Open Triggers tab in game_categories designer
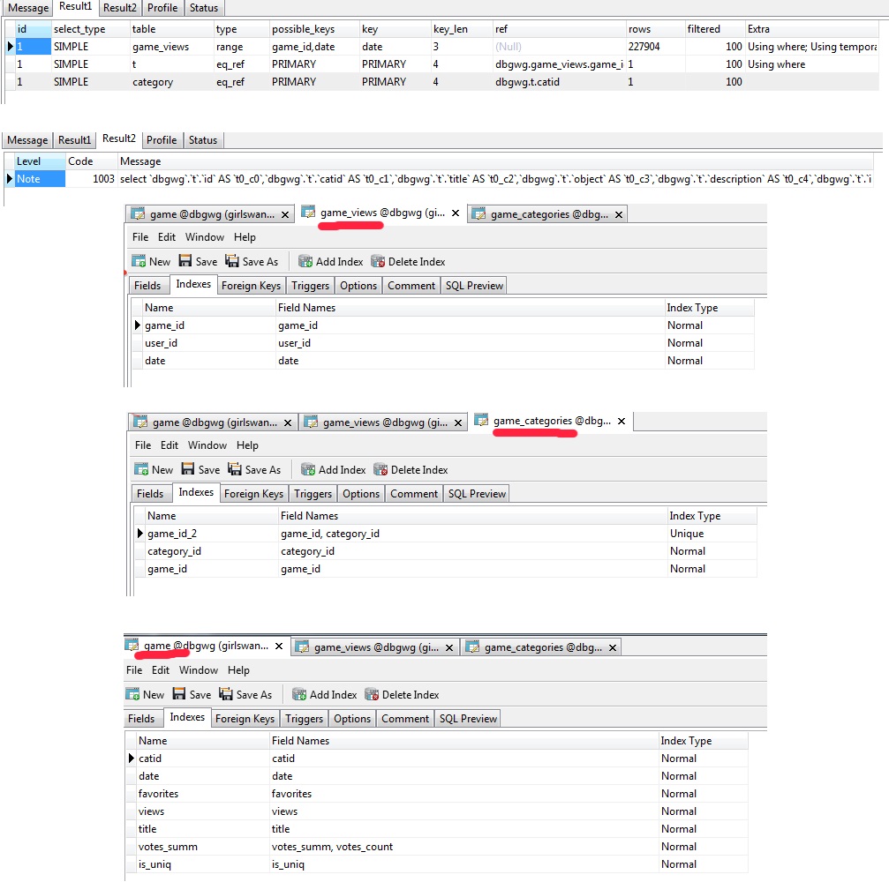The height and width of the screenshot is (882, 889). coord(313,494)
